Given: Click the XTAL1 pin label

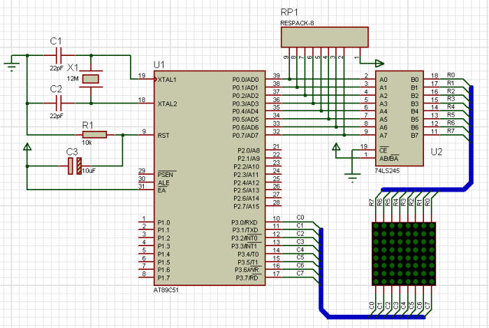Looking at the screenshot, I should tap(167, 80).
